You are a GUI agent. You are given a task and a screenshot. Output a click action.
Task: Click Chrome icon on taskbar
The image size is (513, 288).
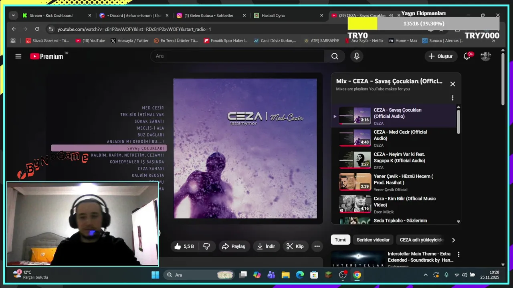pyautogui.click(x=357, y=275)
